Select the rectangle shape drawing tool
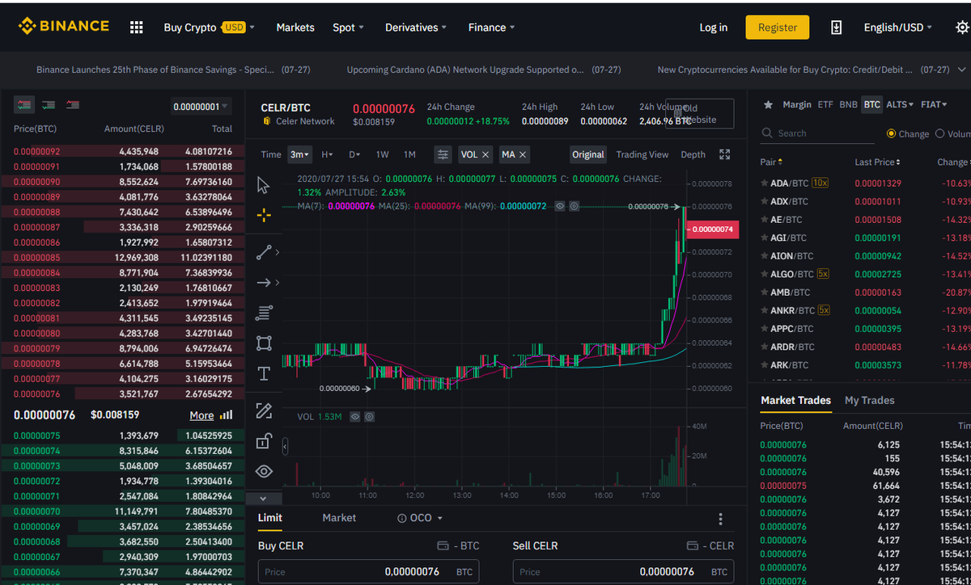The image size is (971, 585). [x=264, y=343]
